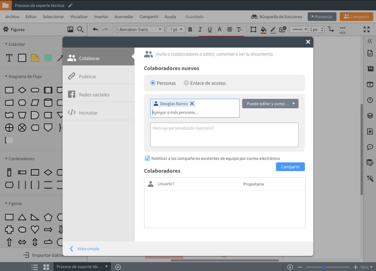
Task: Click the shape search magnifier icon
Action: pos(80,29)
